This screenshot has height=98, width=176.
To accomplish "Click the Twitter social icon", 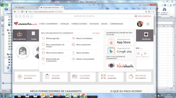I will (x=20, y=16).
